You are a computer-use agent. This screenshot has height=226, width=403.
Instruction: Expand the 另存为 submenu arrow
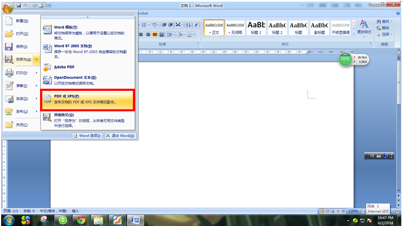pyautogui.click(x=37, y=59)
